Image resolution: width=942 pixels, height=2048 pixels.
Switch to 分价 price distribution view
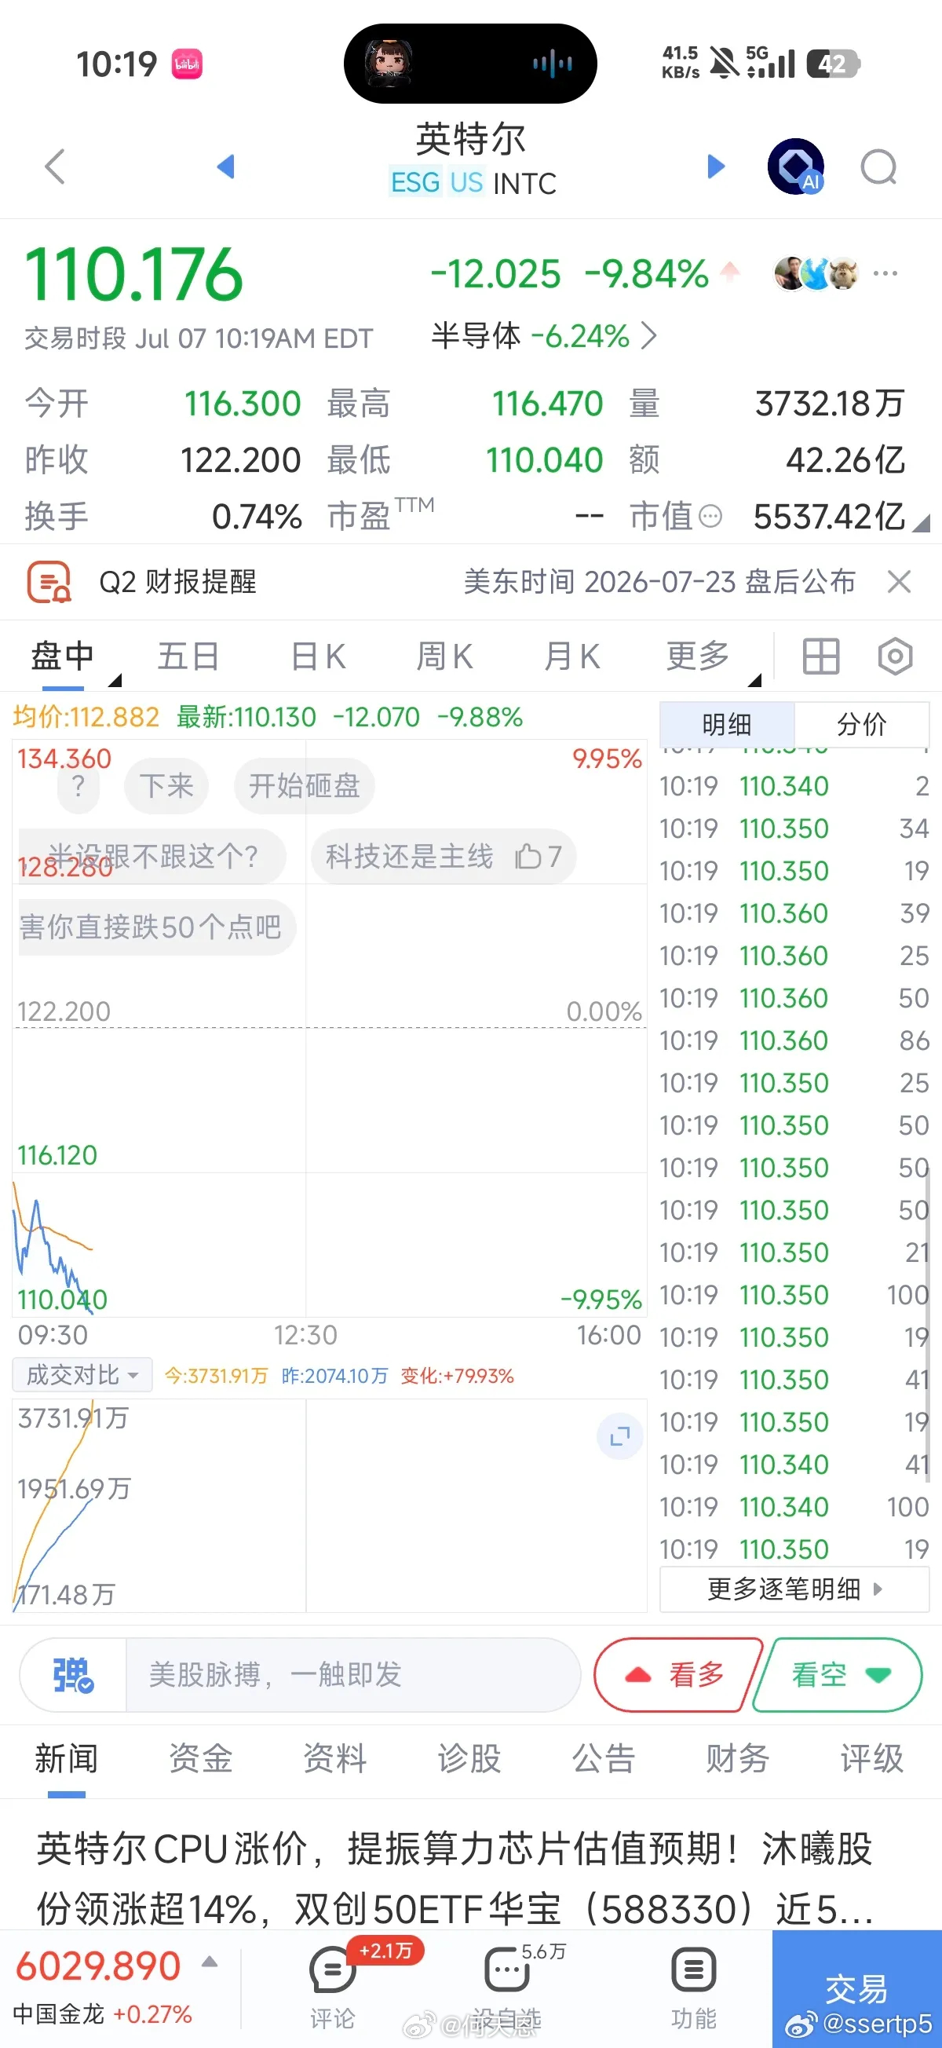(862, 723)
